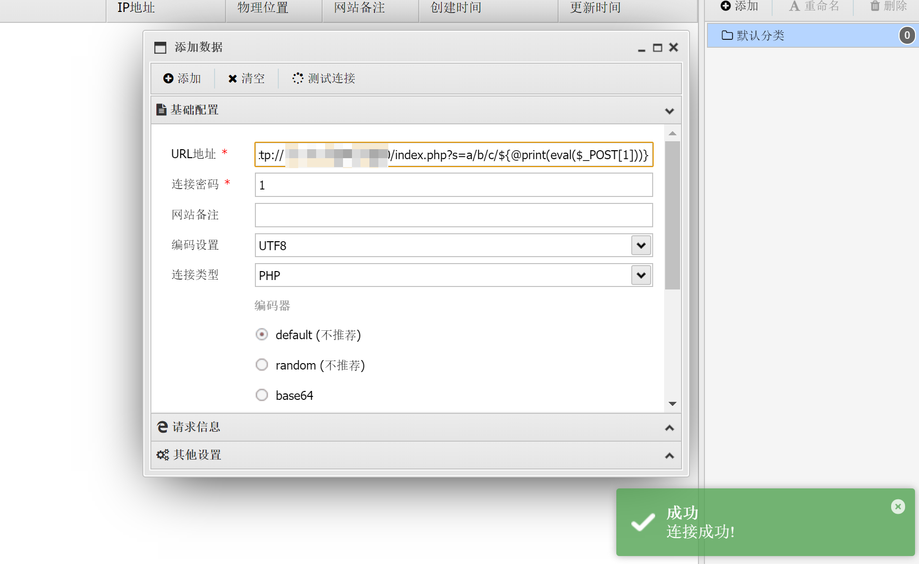Viewport: 919px width, 564px height.
Task: Expand the 其他设置 section chevron
Action: [670, 456]
